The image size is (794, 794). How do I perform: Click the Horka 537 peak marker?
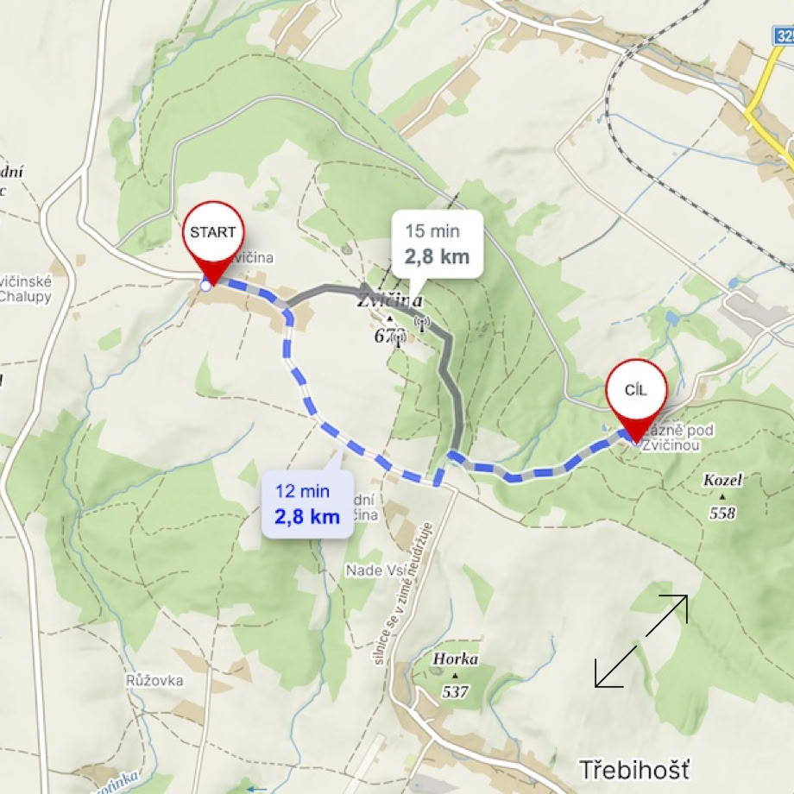(x=455, y=676)
